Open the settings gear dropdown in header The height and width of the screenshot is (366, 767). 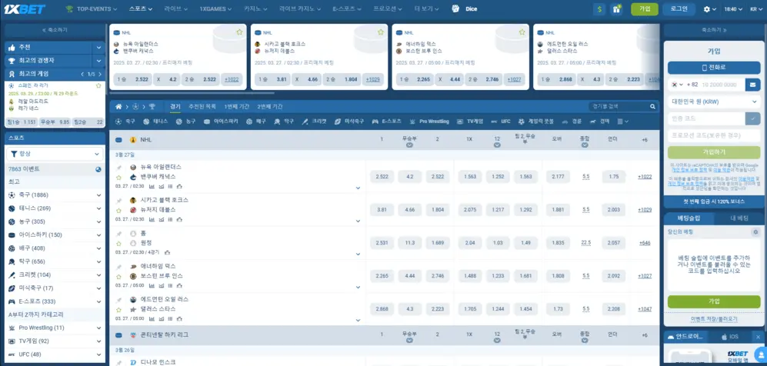coord(709,8)
